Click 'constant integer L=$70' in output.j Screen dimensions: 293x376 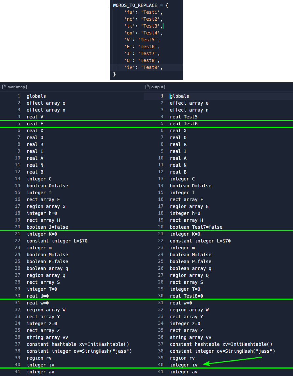pos(200,241)
